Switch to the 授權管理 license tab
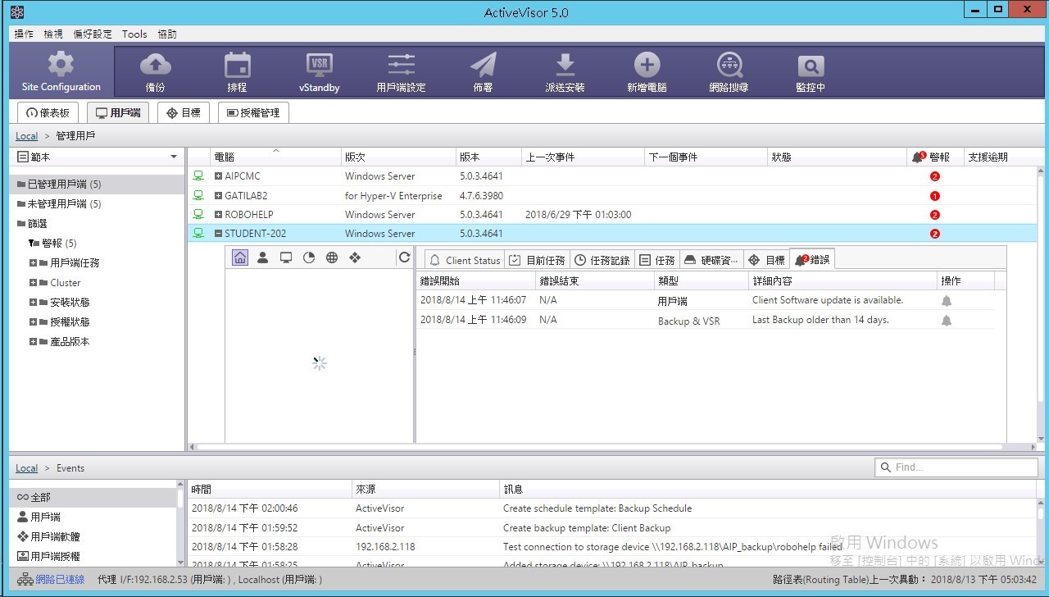Screen dimensions: 1049x597 (x=253, y=112)
